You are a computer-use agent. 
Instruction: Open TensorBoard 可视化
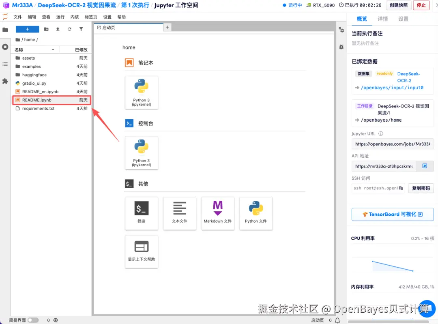(x=393, y=214)
